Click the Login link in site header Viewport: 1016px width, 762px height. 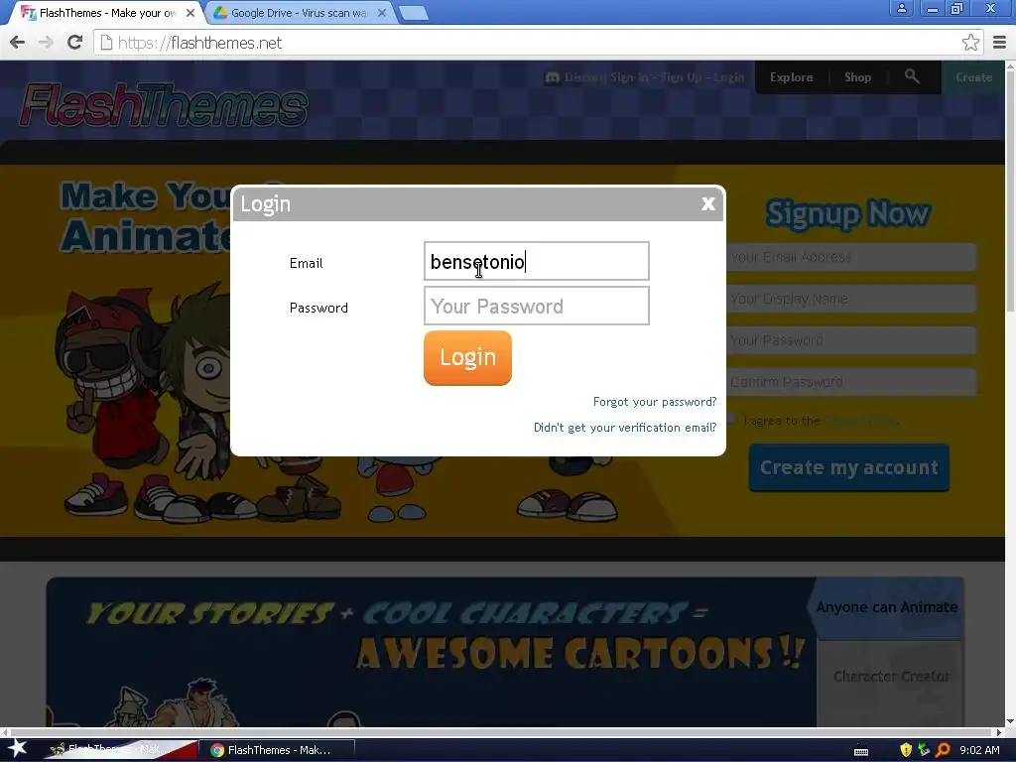click(729, 77)
